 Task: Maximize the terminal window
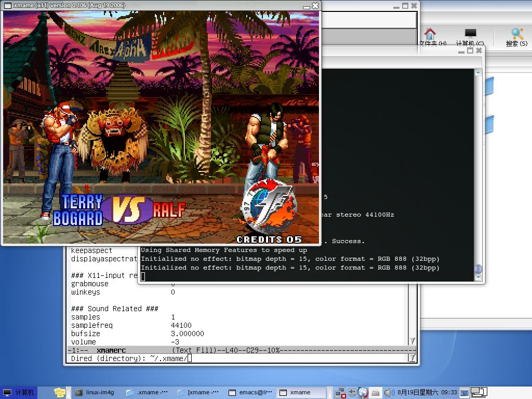(x=470, y=50)
